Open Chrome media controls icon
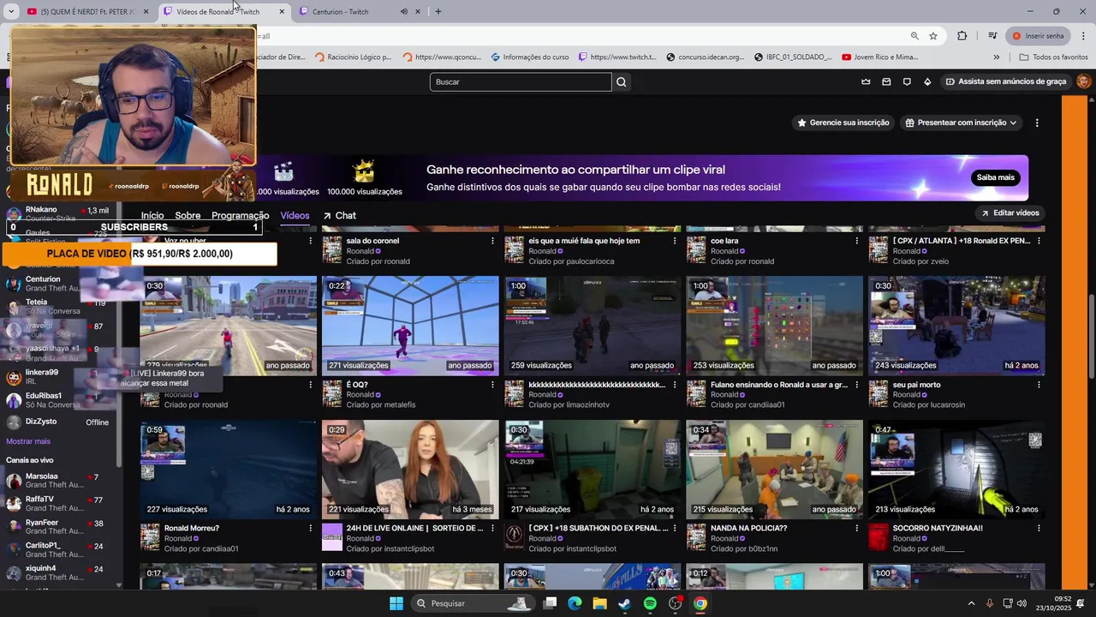Screen dimensions: 1096x617 pos(992,36)
